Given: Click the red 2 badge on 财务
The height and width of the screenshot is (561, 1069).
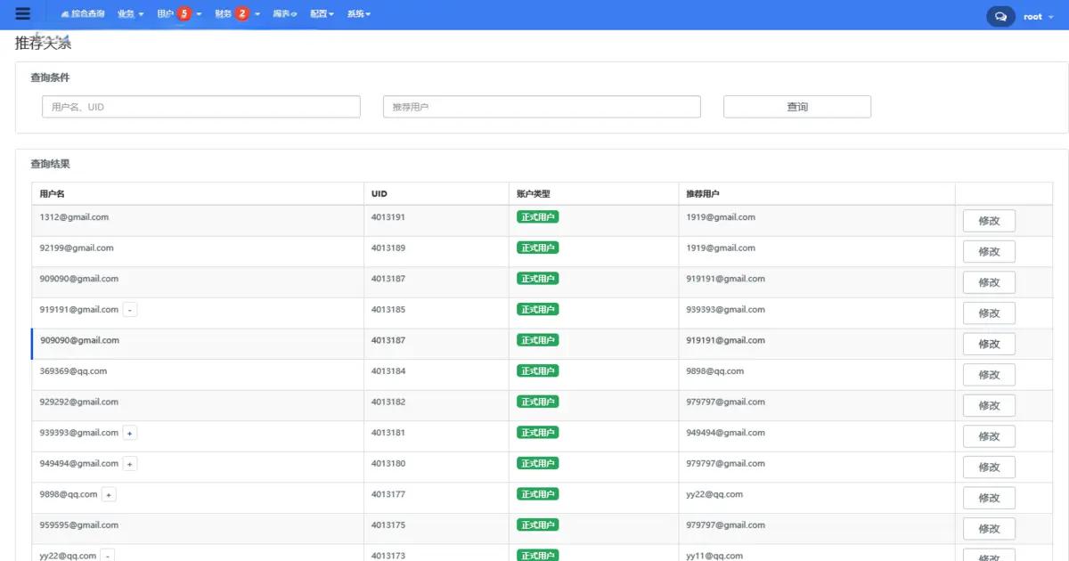Looking at the screenshot, I should pos(242,14).
